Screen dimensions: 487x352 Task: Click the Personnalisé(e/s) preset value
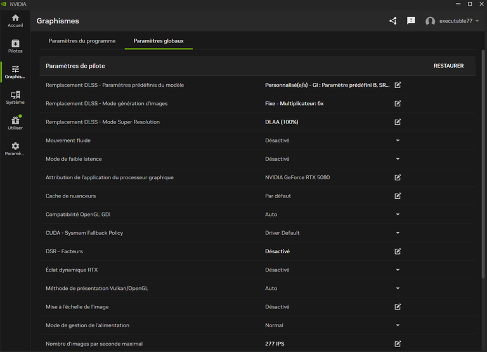click(x=327, y=85)
